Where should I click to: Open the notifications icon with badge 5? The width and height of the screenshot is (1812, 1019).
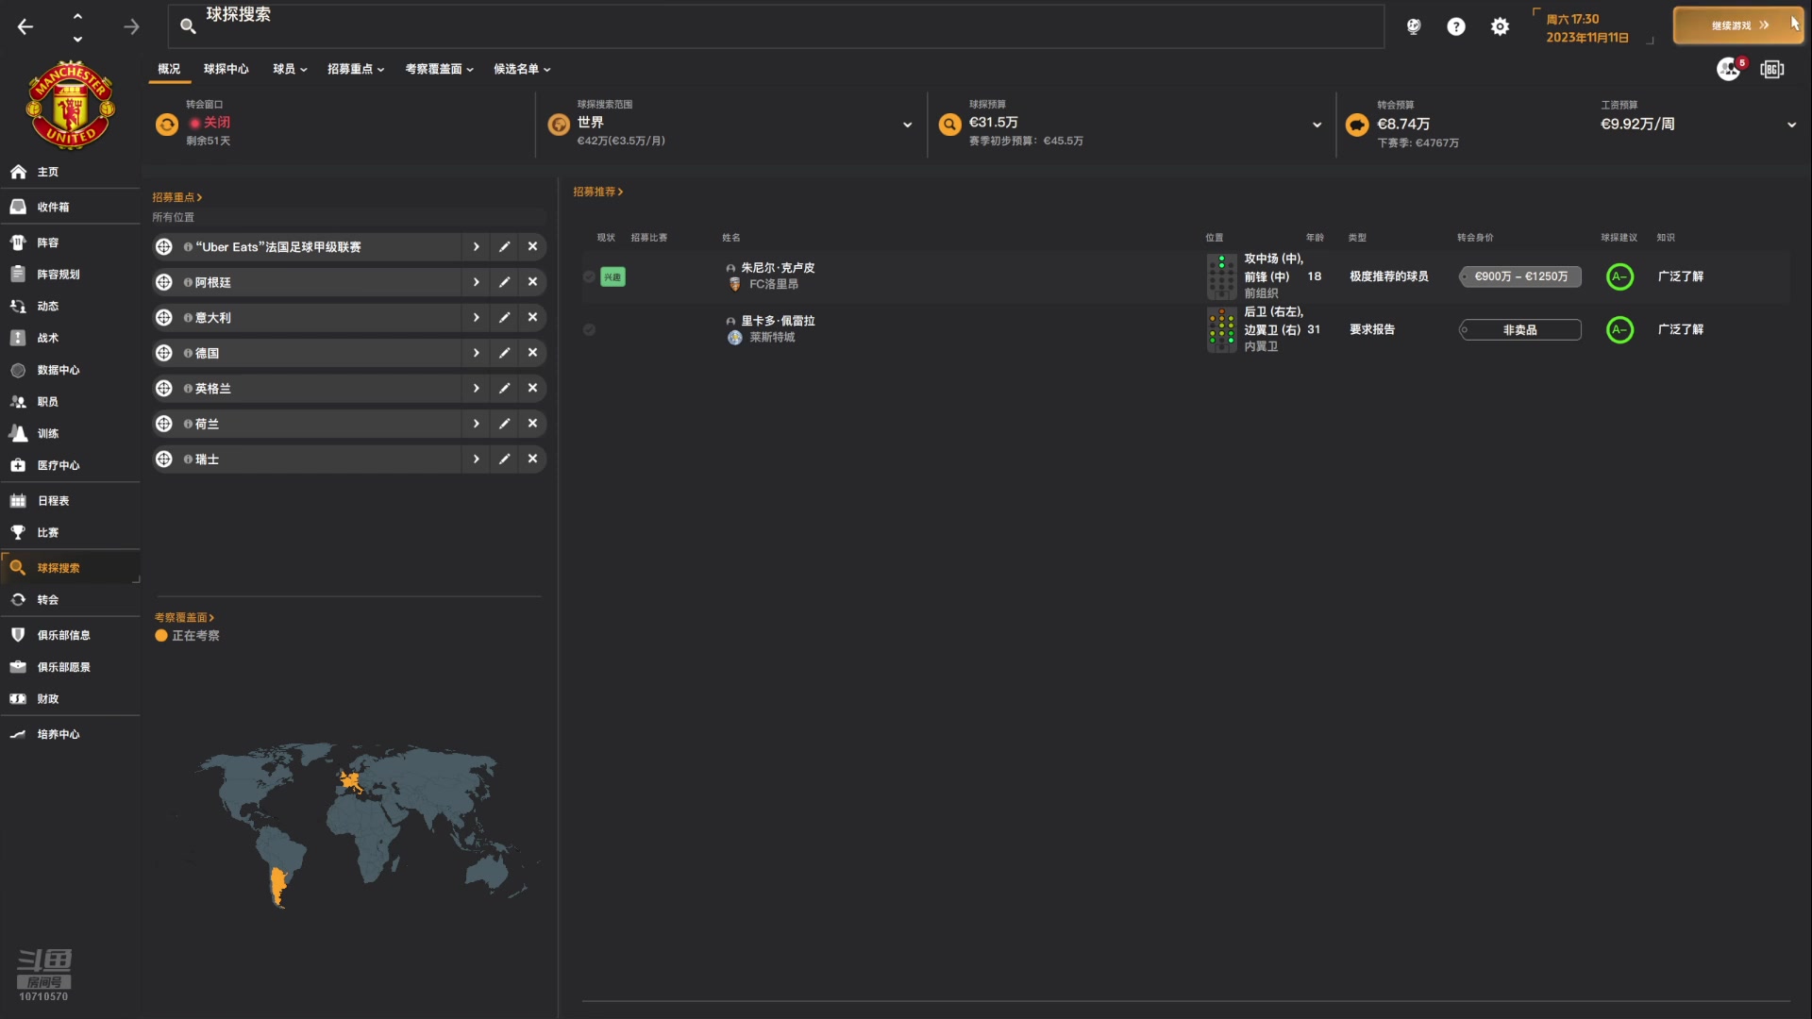click(x=1730, y=69)
